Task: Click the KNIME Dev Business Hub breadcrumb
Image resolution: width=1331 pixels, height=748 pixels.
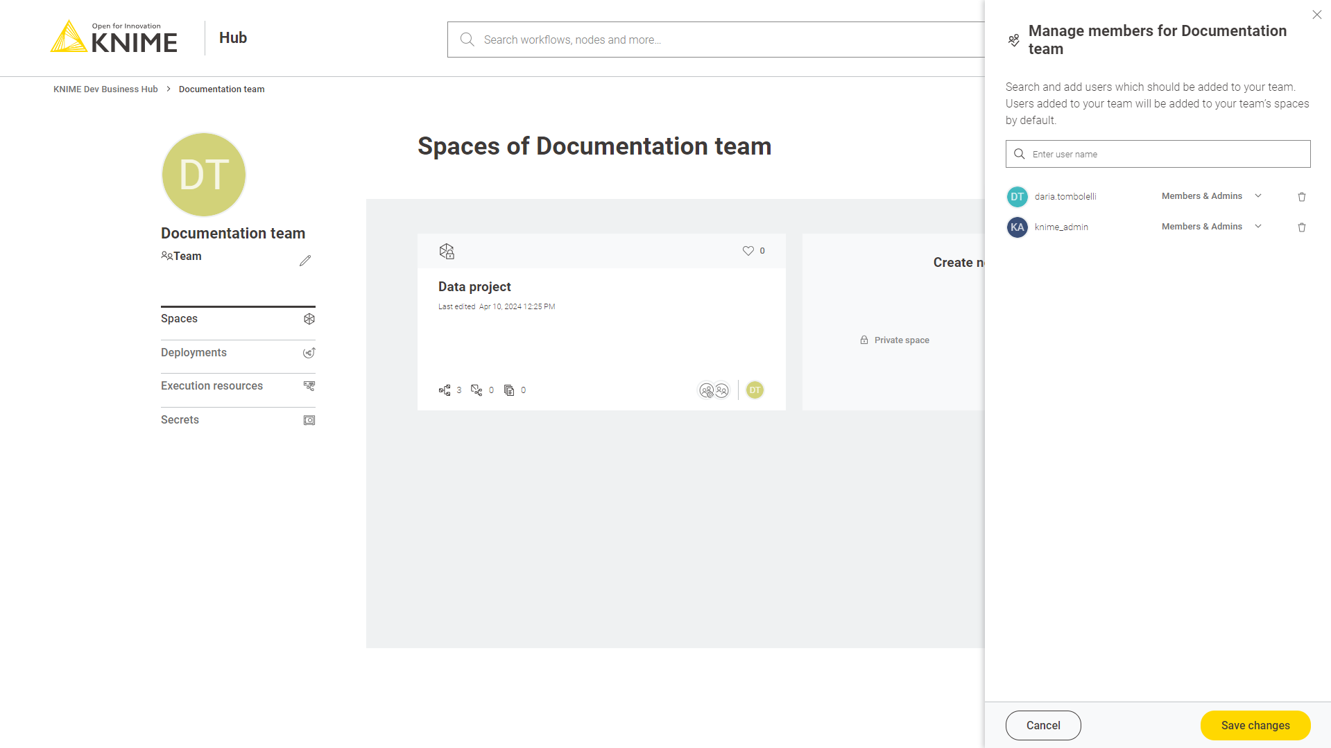Action: pos(105,89)
